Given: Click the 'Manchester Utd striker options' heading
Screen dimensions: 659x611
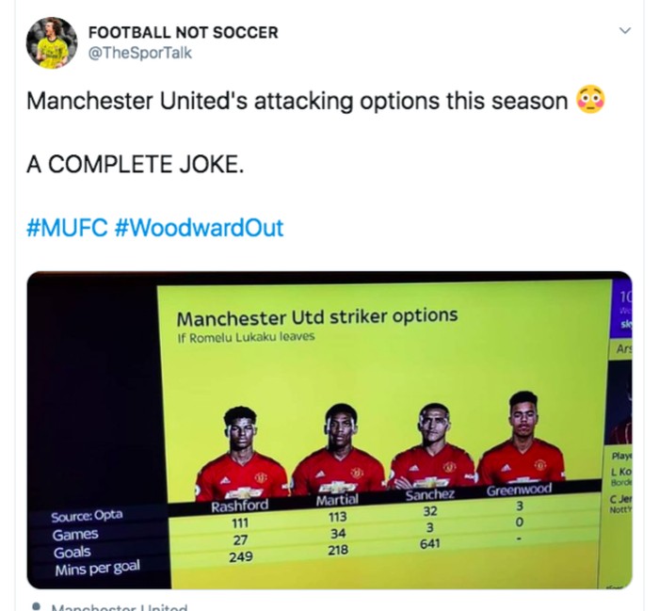Looking at the screenshot, I should coord(317,317).
